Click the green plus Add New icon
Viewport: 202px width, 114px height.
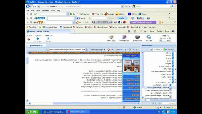(164, 49)
